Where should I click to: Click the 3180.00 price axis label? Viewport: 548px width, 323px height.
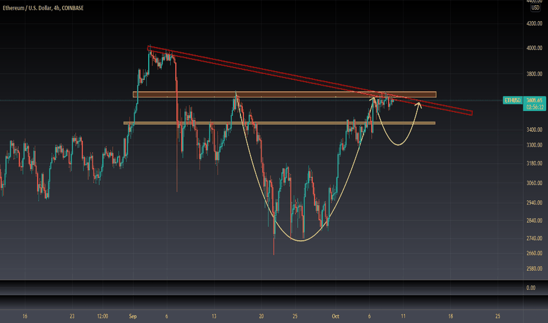coord(534,163)
